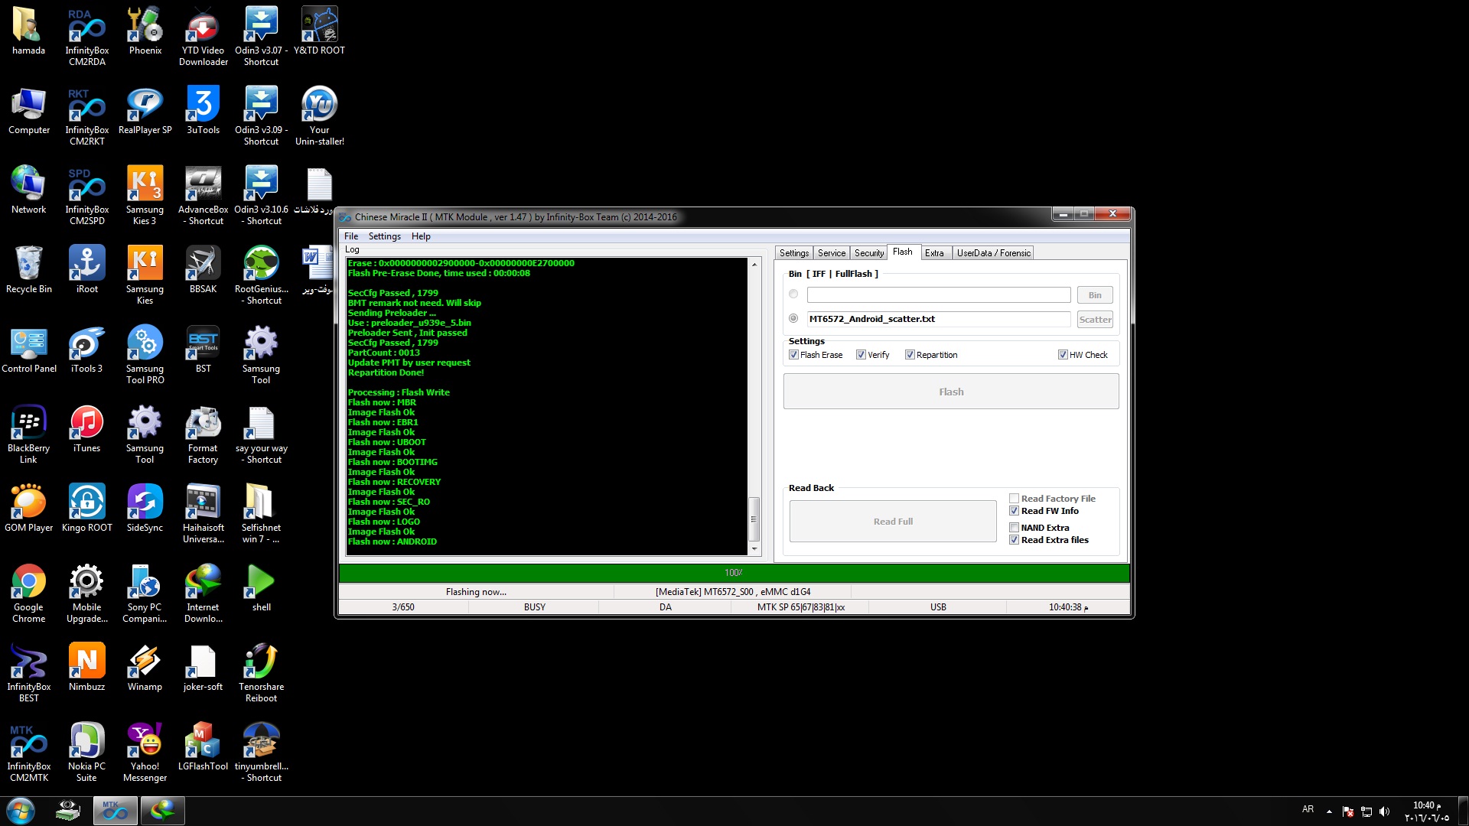Switch to the Extra tab
The width and height of the screenshot is (1469, 826).
click(934, 253)
